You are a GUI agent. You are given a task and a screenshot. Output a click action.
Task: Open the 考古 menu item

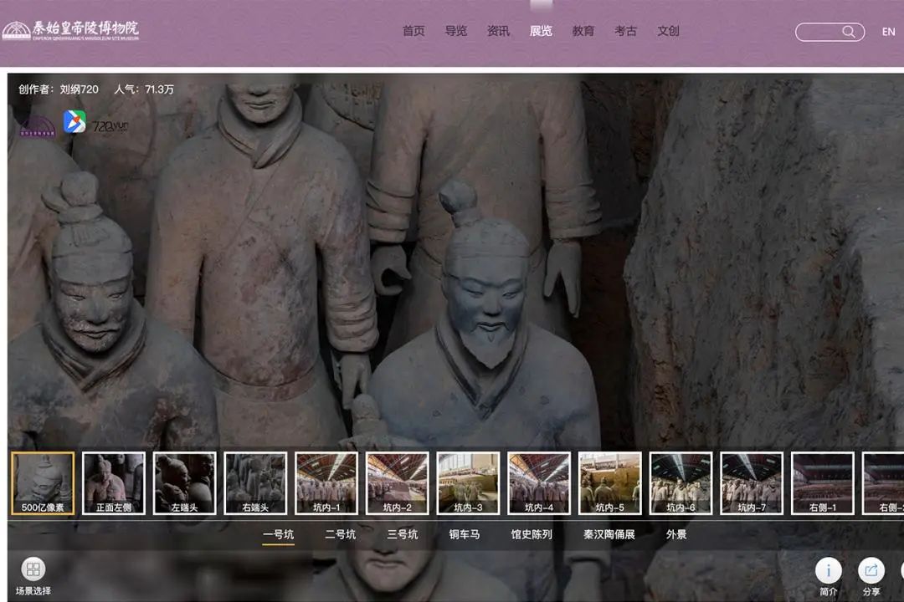pyautogui.click(x=625, y=31)
